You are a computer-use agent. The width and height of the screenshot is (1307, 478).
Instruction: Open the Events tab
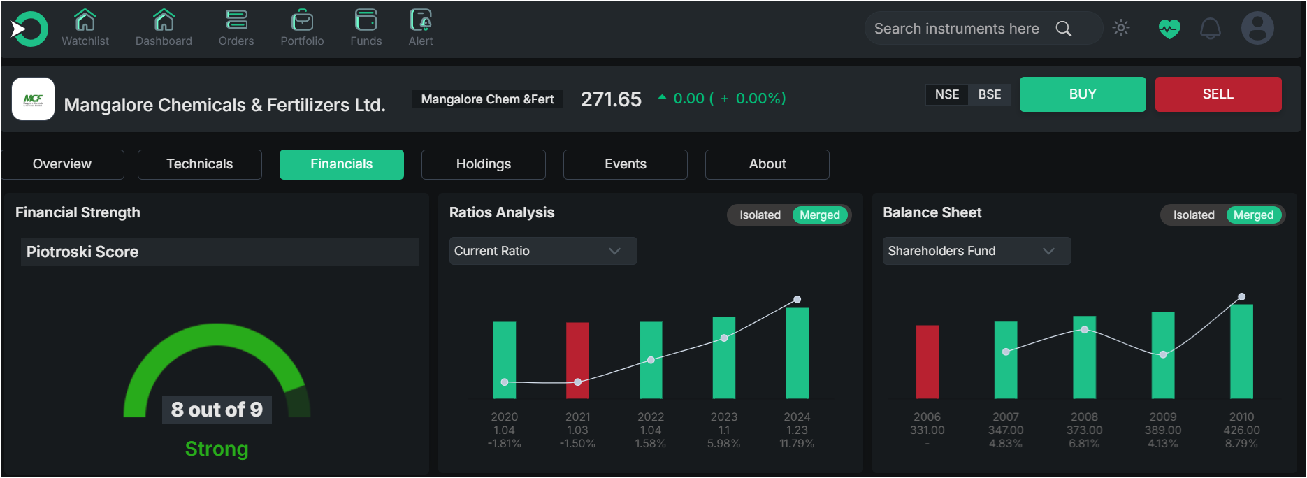(x=626, y=164)
